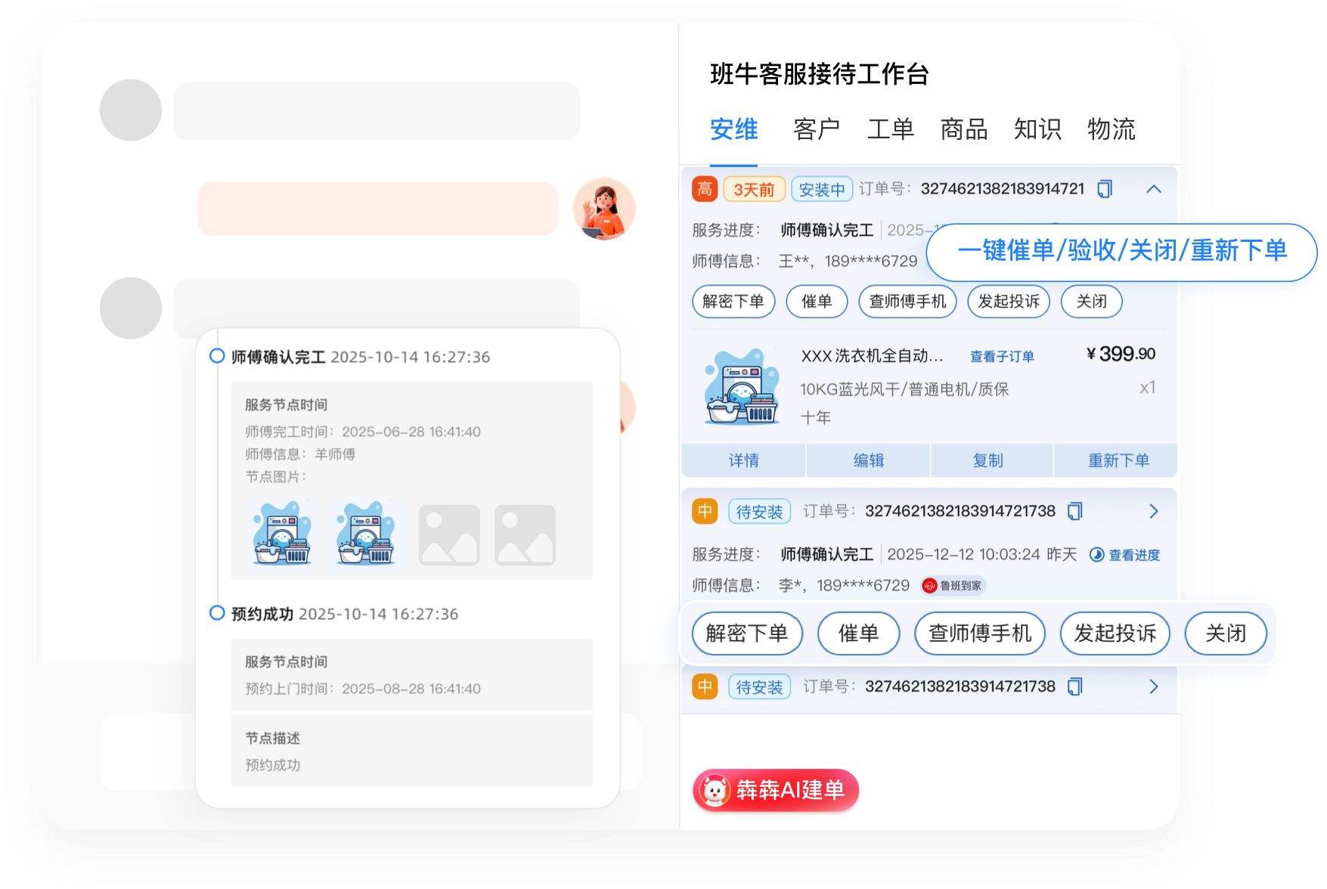
Task: Click the 复制 button
Action: point(991,460)
